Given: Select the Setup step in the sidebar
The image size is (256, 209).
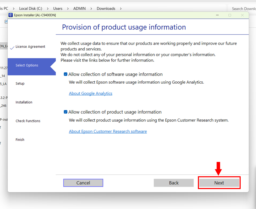Looking at the screenshot, I should coord(20,84).
